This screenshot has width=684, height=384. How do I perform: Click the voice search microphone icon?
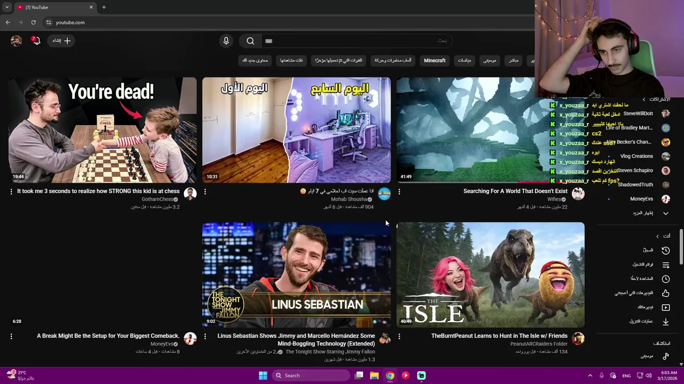point(226,41)
